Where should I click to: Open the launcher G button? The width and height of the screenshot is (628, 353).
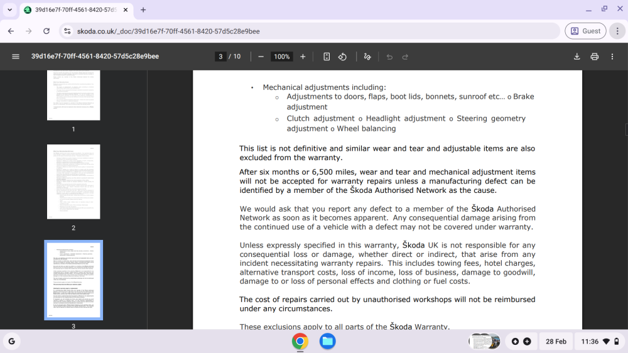[11, 342]
